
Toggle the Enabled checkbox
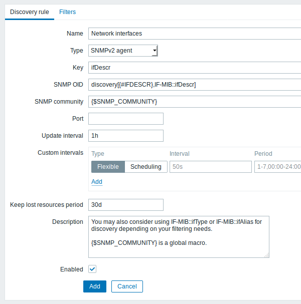(x=92, y=269)
